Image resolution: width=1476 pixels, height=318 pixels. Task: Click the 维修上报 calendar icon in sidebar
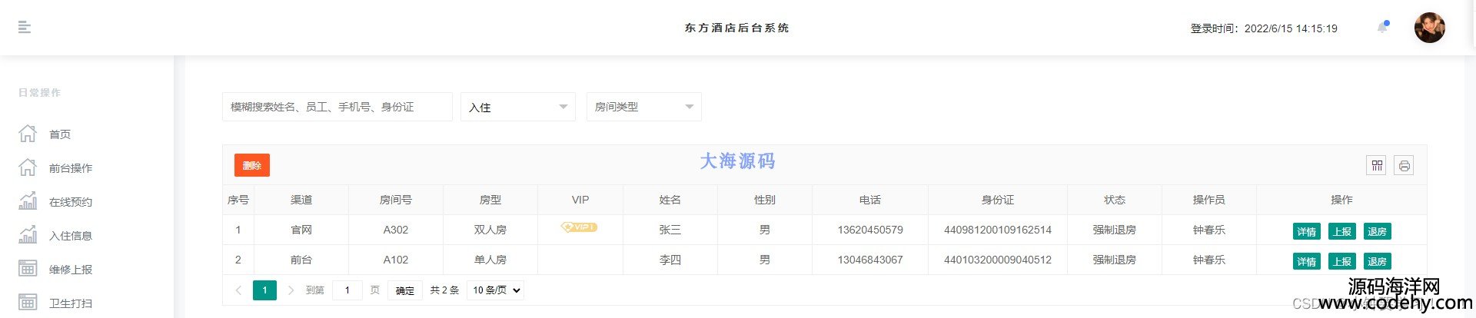pos(28,269)
